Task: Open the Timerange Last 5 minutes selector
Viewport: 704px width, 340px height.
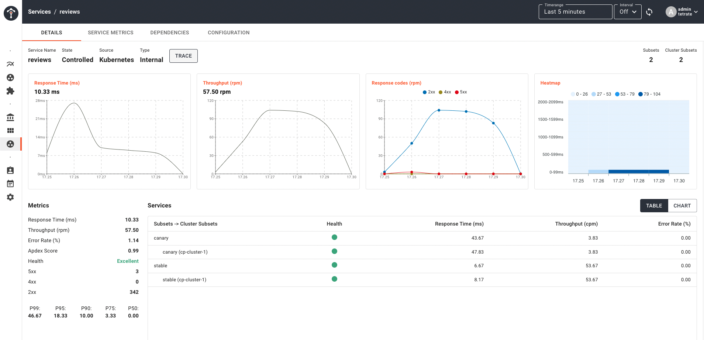Action: [x=575, y=12]
